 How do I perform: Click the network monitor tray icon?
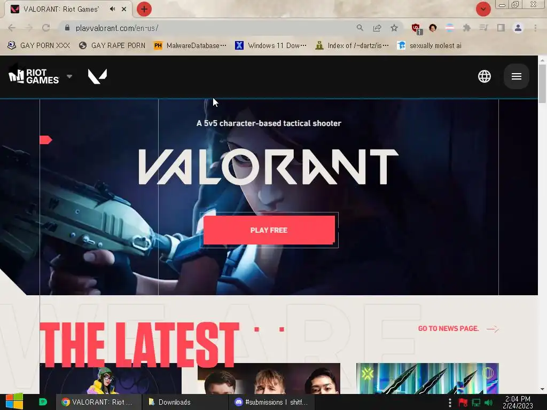[x=476, y=403]
